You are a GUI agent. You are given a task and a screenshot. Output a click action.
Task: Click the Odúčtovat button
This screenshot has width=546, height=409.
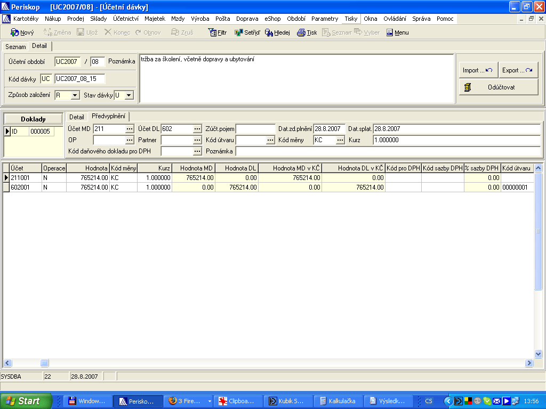pos(499,87)
